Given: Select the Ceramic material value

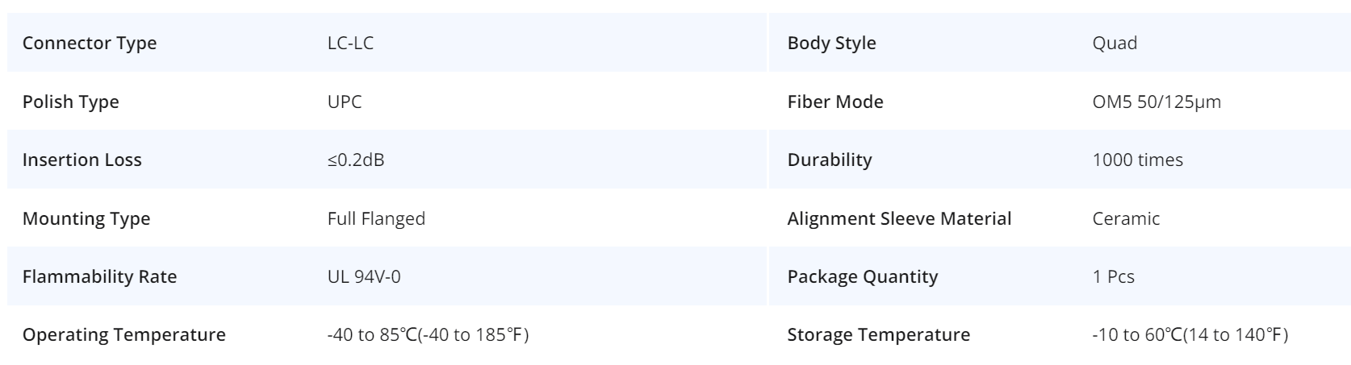Looking at the screenshot, I should (1126, 218).
